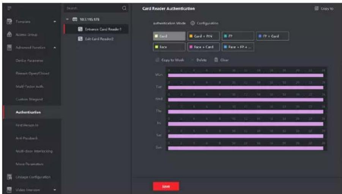This screenshot has width=342, height=194.
Task: Open More Parameters submenu
Action: pos(30,164)
